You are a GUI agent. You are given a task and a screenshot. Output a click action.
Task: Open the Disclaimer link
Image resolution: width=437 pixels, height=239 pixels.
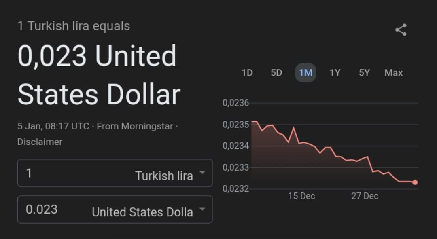point(40,142)
